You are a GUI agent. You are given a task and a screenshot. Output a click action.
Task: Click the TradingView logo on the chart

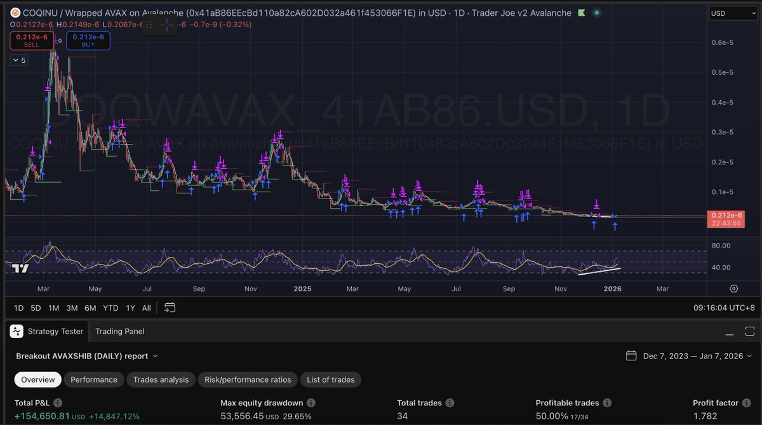click(20, 268)
